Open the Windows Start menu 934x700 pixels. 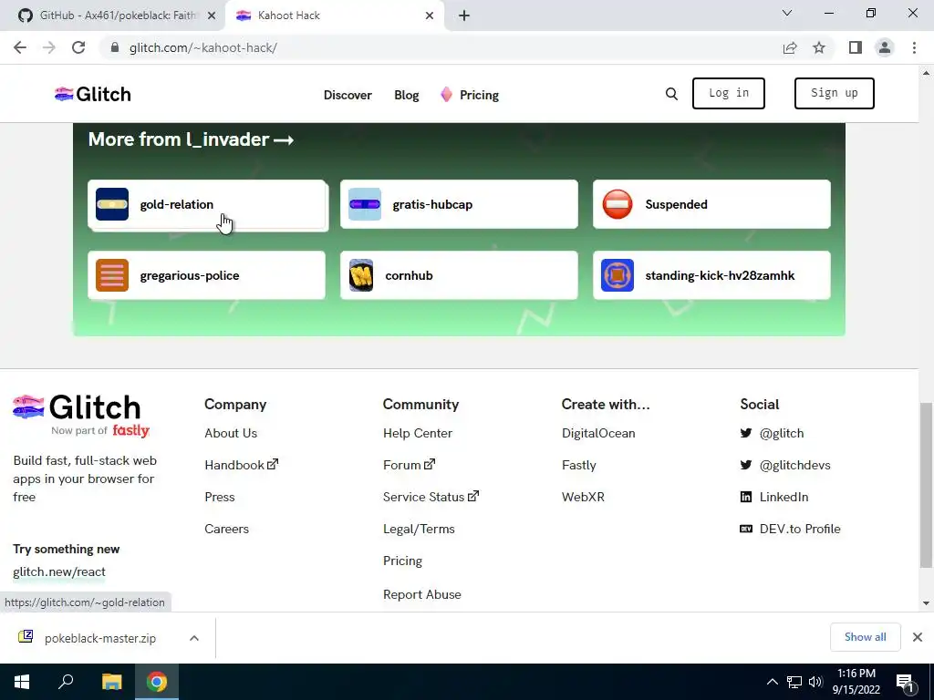(x=22, y=682)
